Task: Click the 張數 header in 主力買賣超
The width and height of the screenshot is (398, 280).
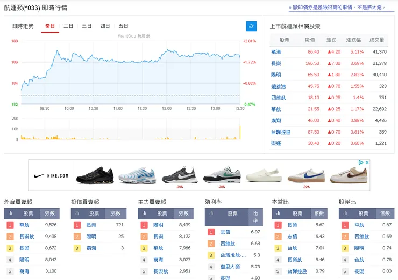Action: click(183, 213)
